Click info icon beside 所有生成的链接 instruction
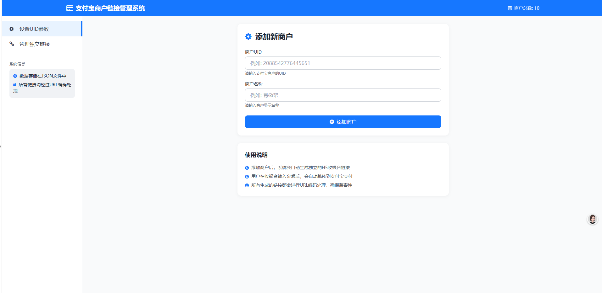This screenshot has width=602, height=293. (x=247, y=185)
